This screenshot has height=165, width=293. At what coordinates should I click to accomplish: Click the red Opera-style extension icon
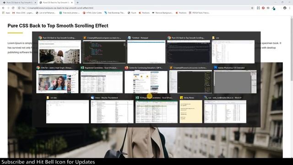tap(263, 8)
